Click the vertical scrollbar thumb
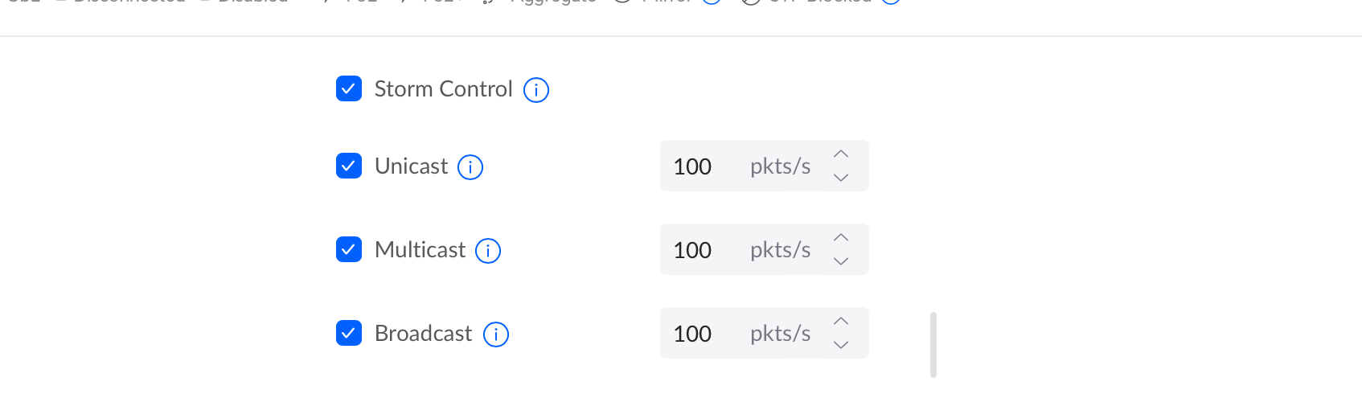The image size is (1362, 394). click(x=933, y=345)
